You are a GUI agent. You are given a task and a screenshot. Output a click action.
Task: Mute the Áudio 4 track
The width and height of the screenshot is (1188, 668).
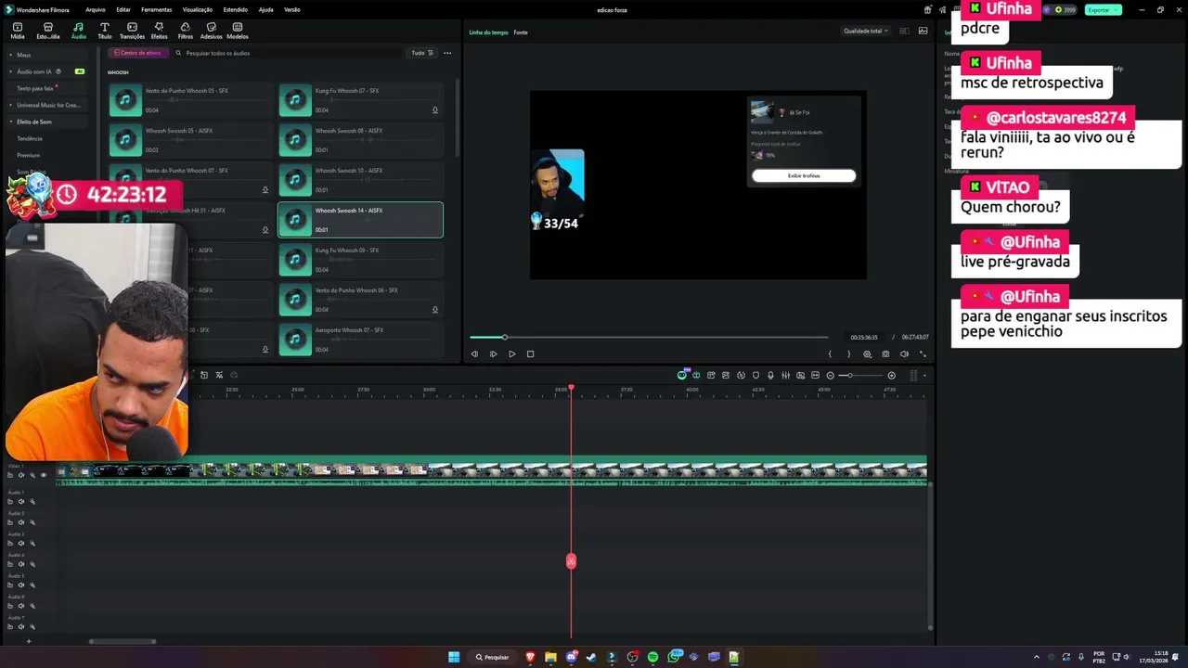(20, 564)
